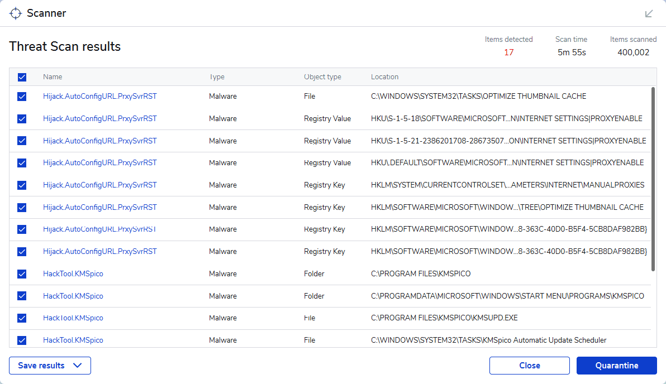Uncheck the HKU\.DEFAULT PROXYENABLE registry value row

pyautogui.click(x=22, y=162)
